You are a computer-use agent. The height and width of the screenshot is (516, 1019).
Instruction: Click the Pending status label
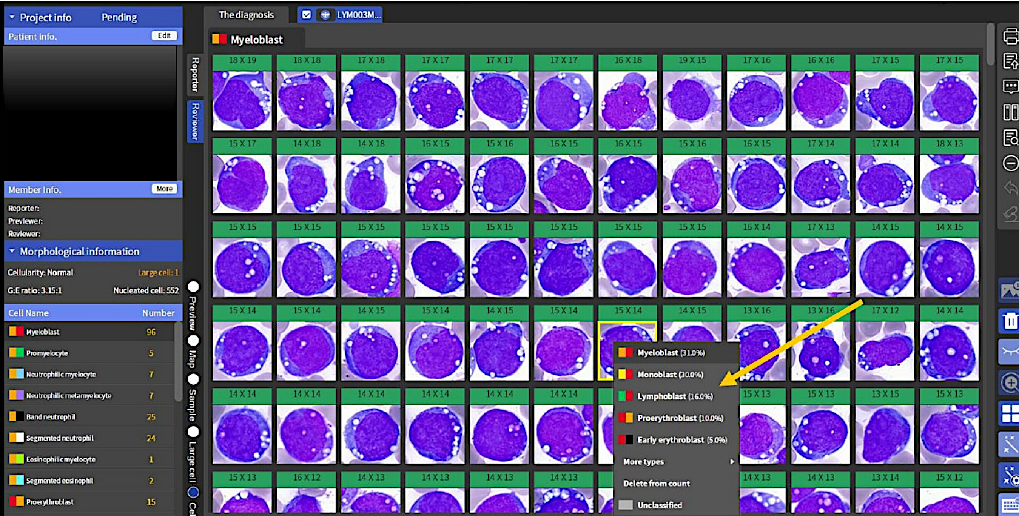119,17
